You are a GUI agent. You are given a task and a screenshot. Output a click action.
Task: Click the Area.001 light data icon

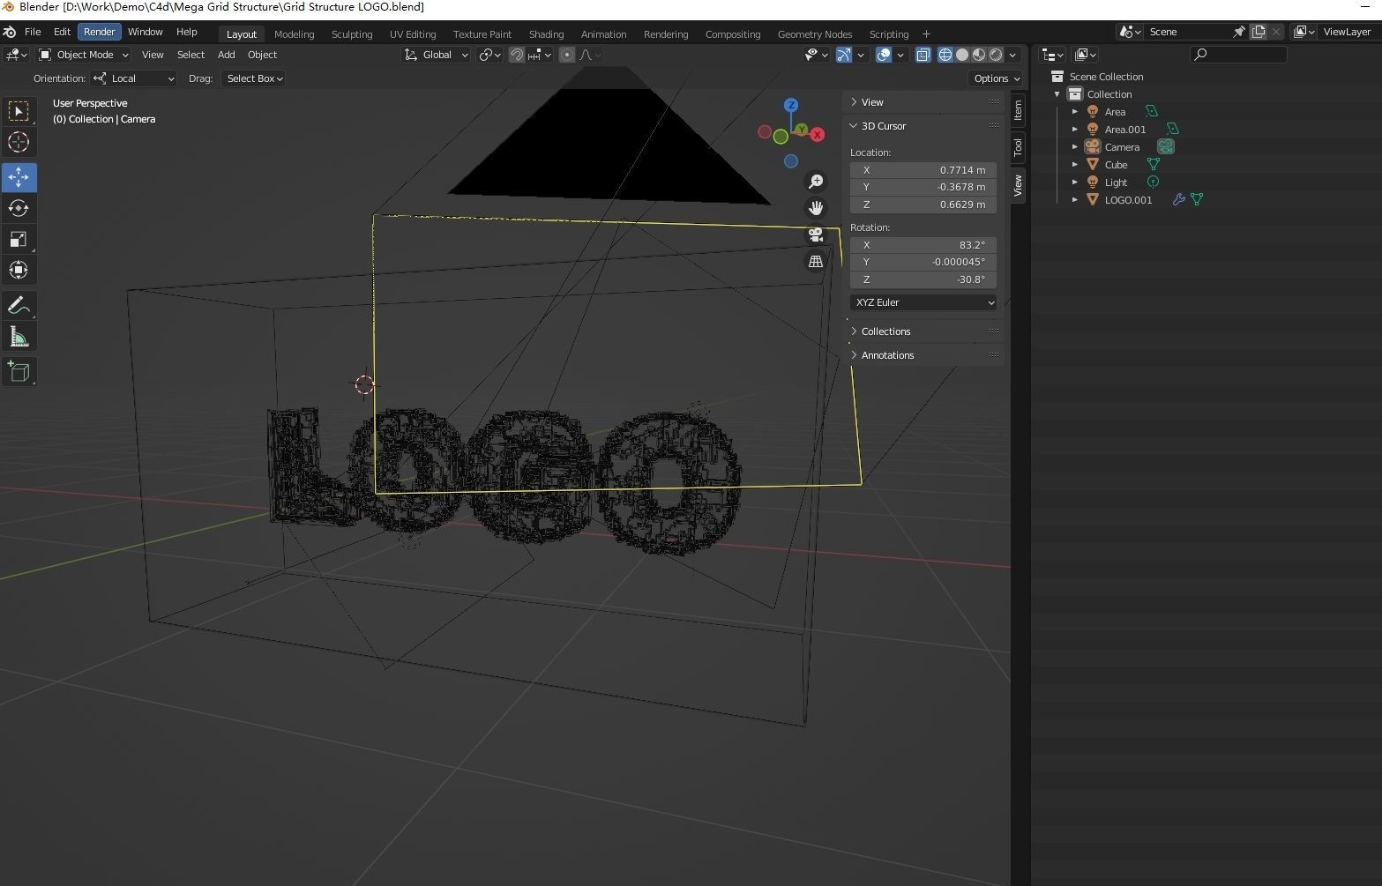coord(1172,129)
